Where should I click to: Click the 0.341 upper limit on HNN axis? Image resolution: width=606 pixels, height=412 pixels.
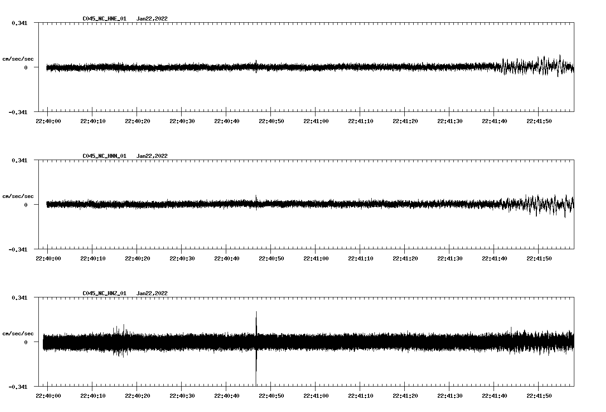click(19, 160)
